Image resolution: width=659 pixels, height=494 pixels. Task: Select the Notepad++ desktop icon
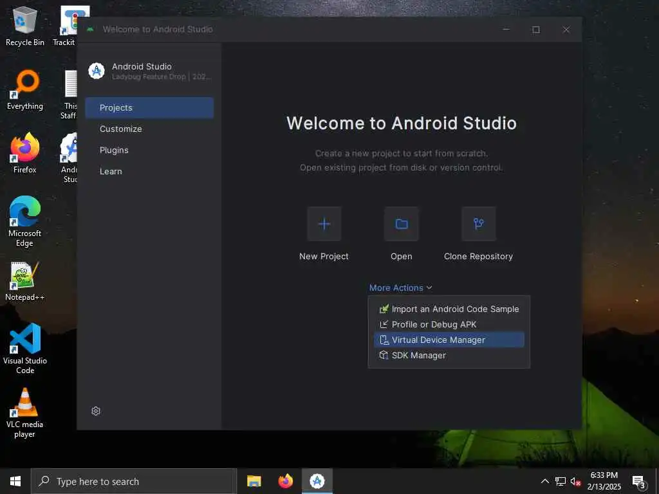coord(25,281)
